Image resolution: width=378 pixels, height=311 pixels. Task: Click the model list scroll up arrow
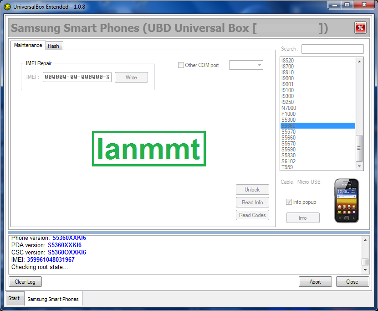tap(359, 62)
